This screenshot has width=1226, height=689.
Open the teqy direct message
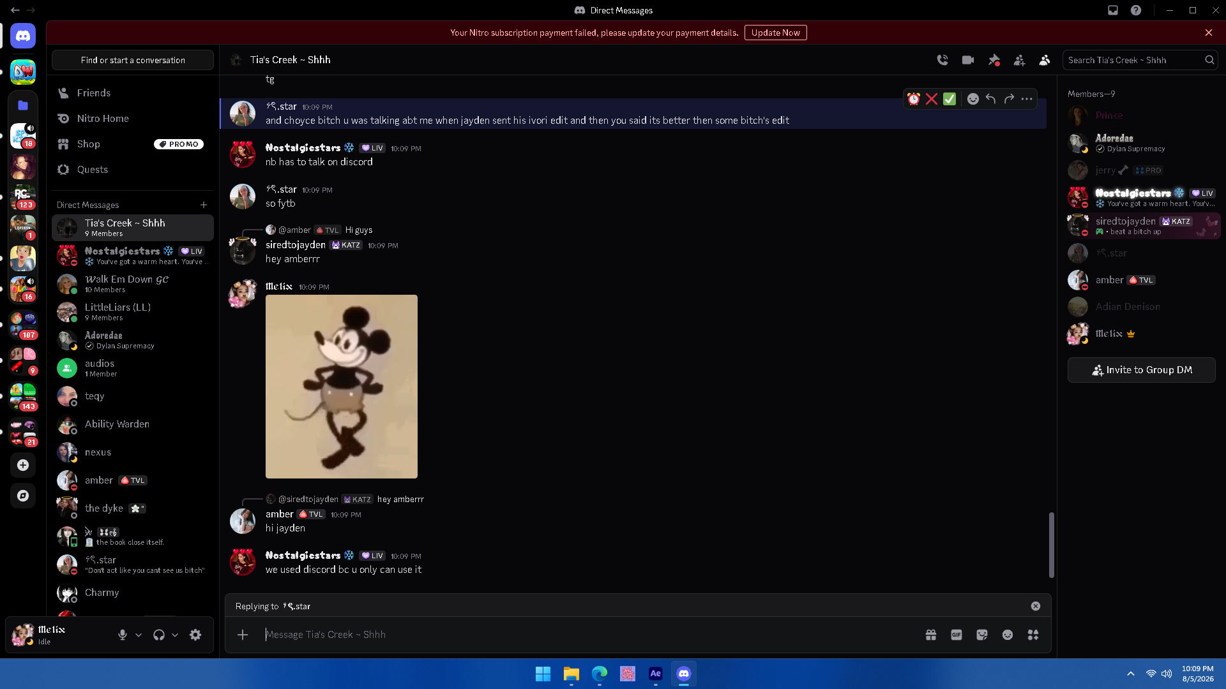pos(133,396)
